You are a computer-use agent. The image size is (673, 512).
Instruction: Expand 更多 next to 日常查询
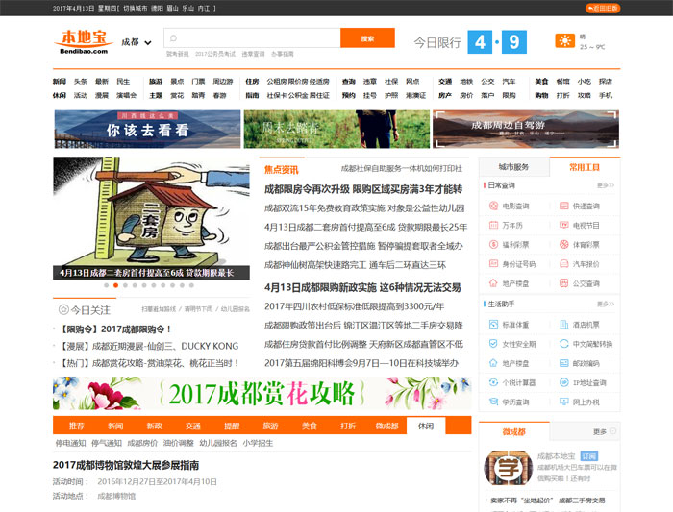604,185
